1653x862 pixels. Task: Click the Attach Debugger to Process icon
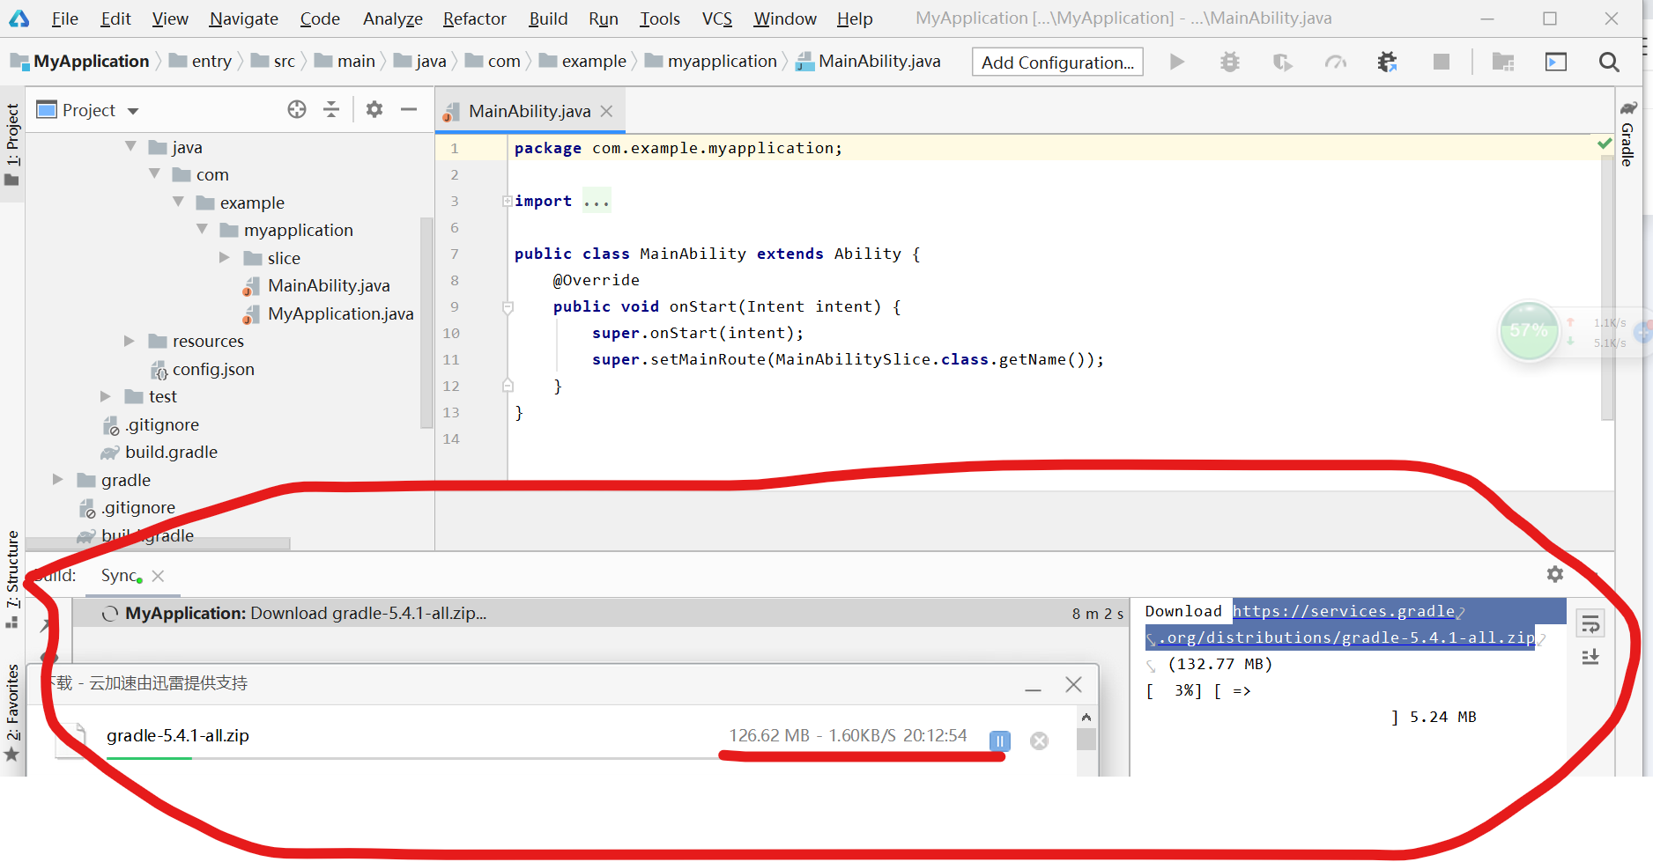[x=1388, y=62]
